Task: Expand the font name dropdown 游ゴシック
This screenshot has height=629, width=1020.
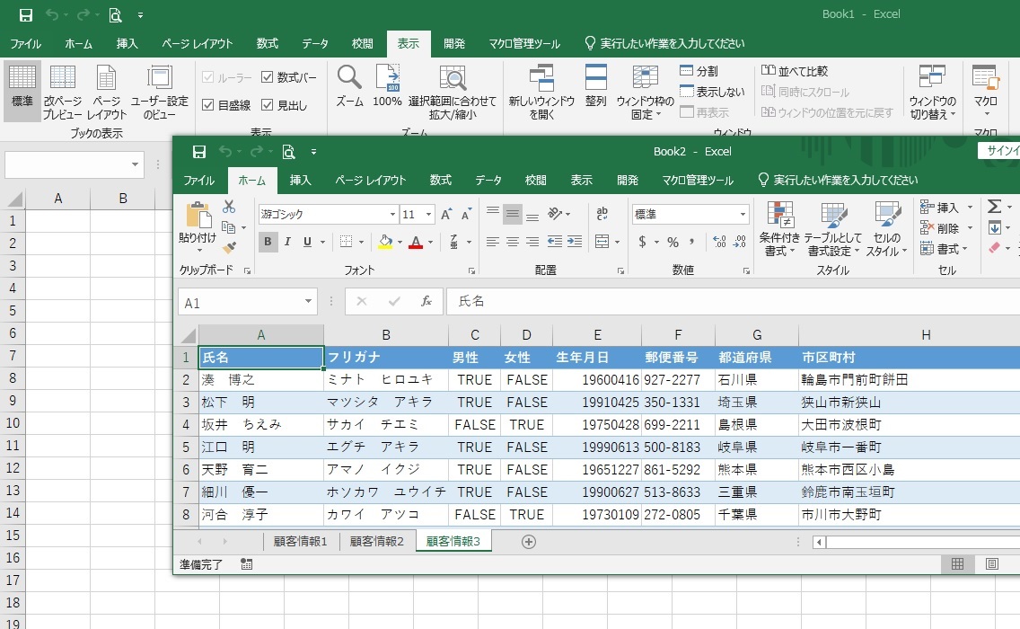Action: coord(392,215)
